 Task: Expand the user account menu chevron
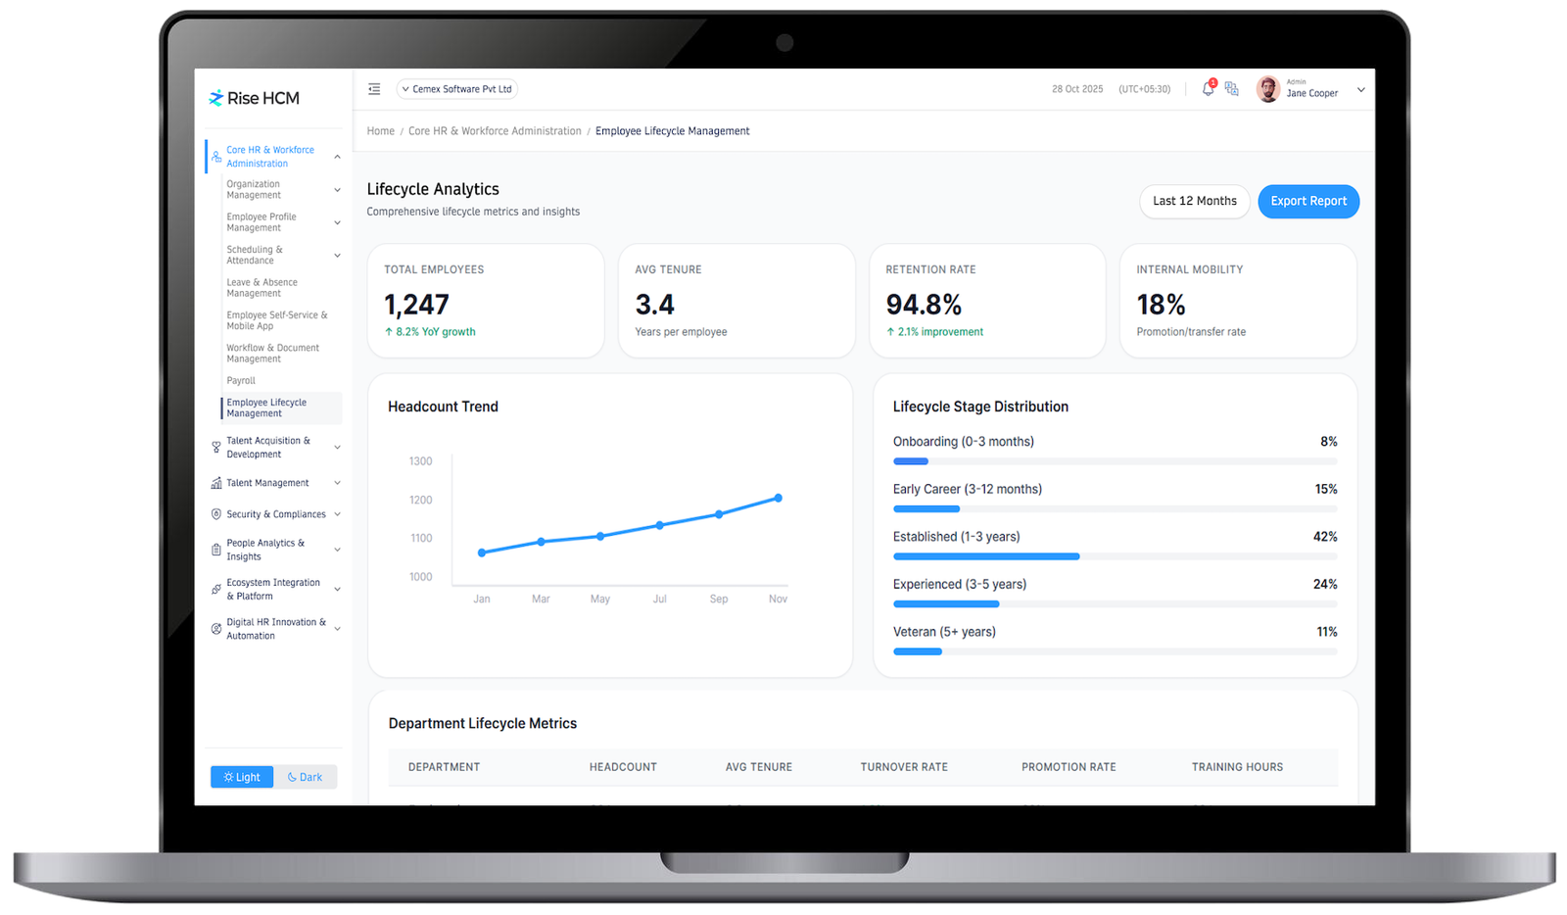click(x=1360, y=90)
